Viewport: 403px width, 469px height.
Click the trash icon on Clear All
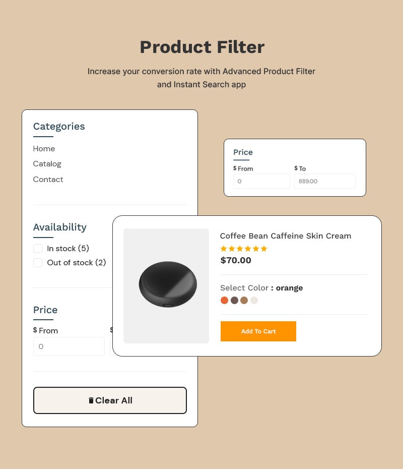[91, 400]
